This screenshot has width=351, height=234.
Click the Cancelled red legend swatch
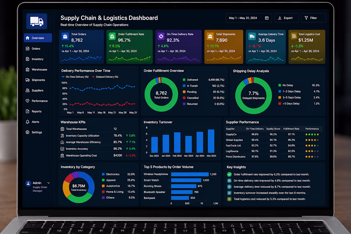[184, 98]
